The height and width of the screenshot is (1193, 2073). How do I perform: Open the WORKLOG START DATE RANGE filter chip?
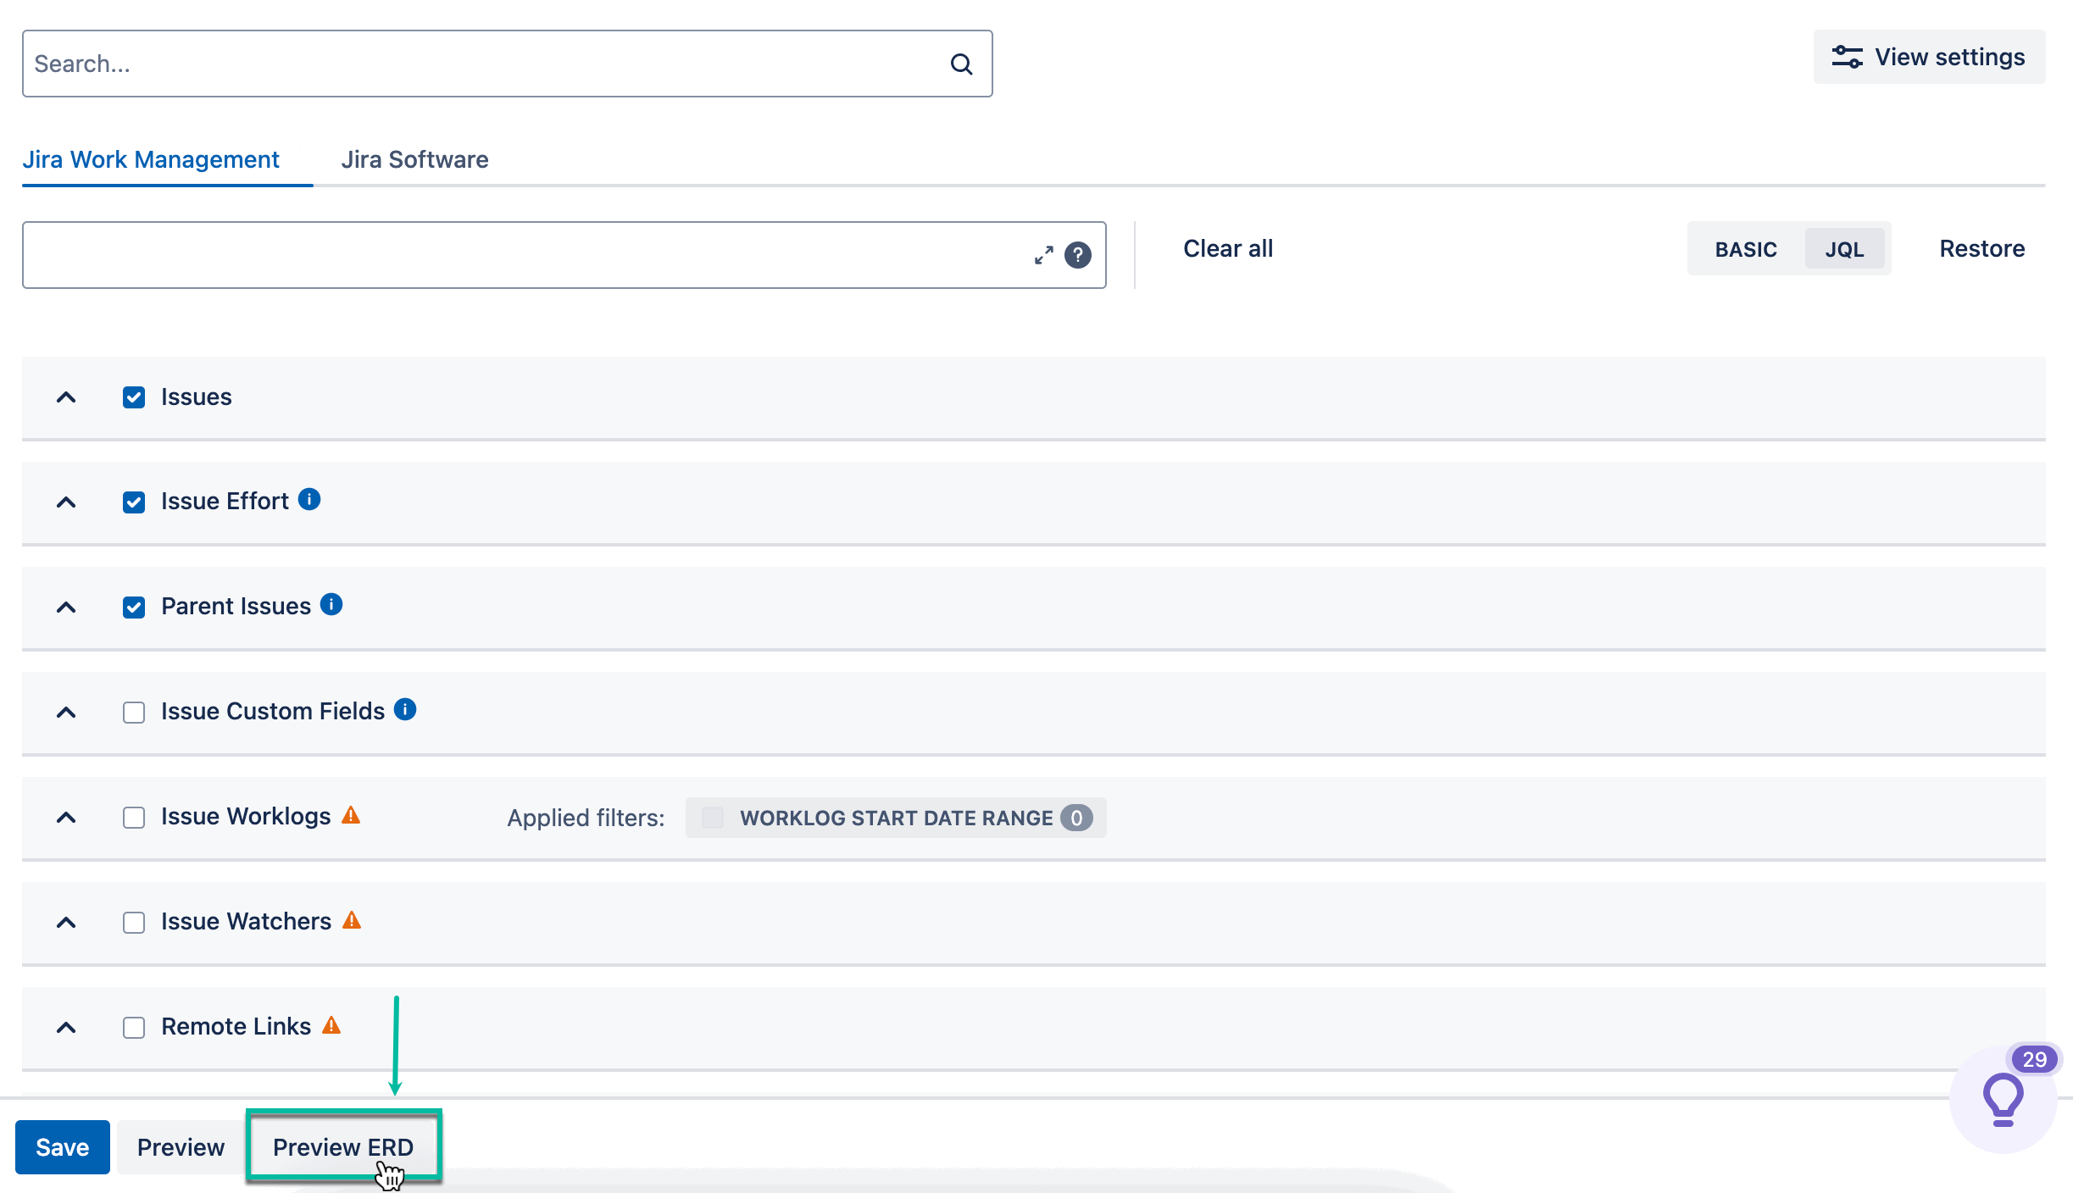point(895,817)
